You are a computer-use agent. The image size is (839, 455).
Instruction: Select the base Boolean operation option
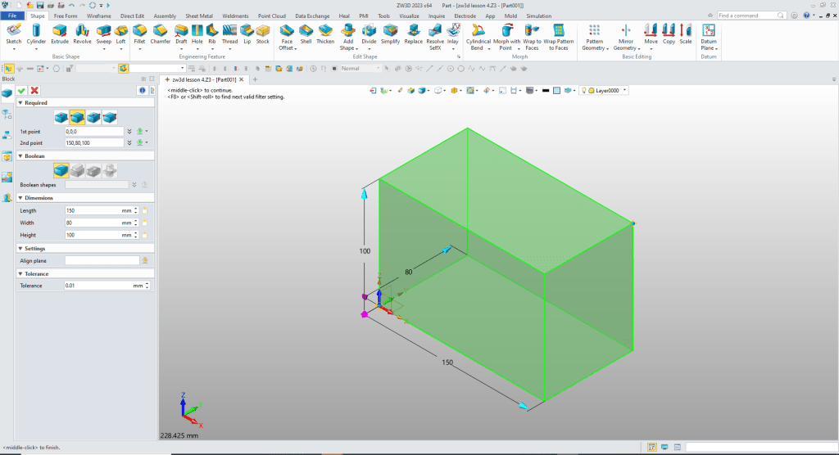(61, 170)
